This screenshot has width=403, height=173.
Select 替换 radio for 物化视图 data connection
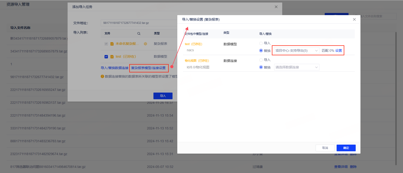pyautogui.click(x=261, y=67)
